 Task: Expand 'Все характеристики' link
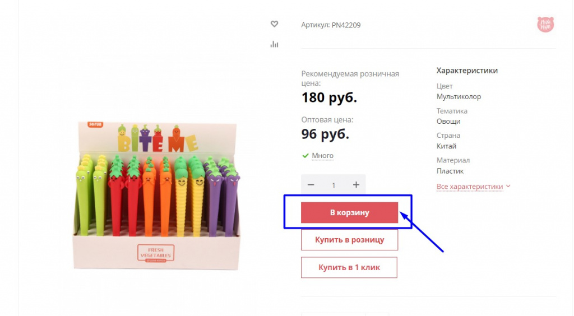(469, 187)
